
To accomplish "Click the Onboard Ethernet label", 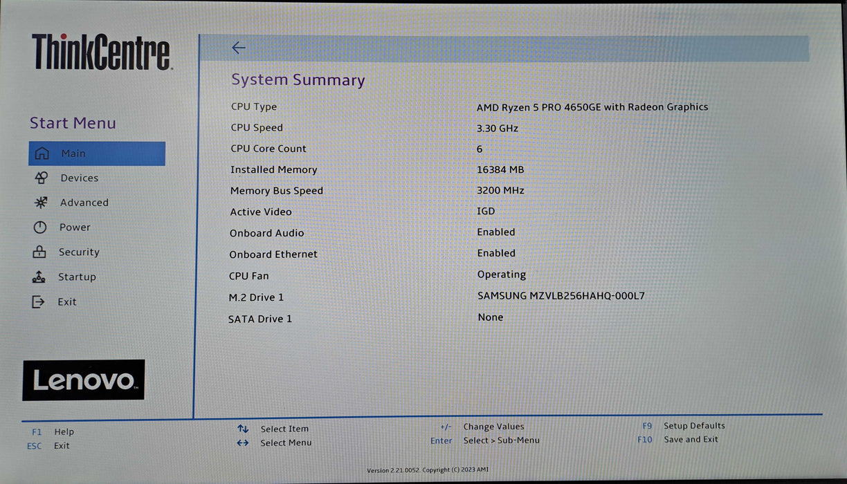I will pos(274,254).
